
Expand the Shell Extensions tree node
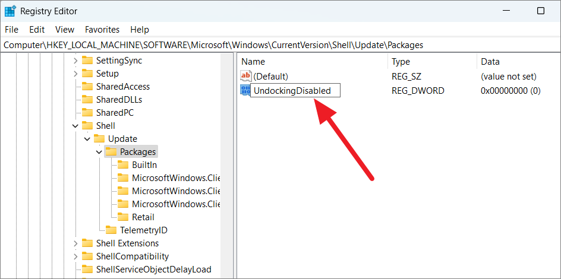[75, 243]
